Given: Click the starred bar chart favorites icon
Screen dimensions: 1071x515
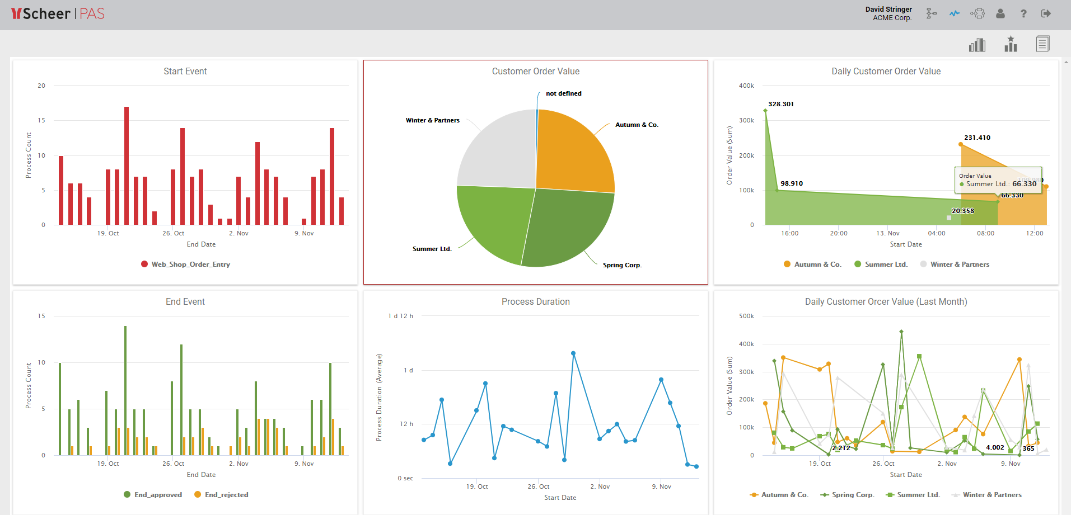Looking at the screenshot, I should tap(1011, 44).
